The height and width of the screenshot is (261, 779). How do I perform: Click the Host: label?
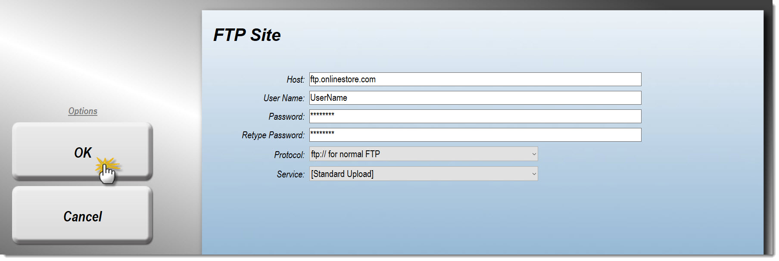pos(296,80)
